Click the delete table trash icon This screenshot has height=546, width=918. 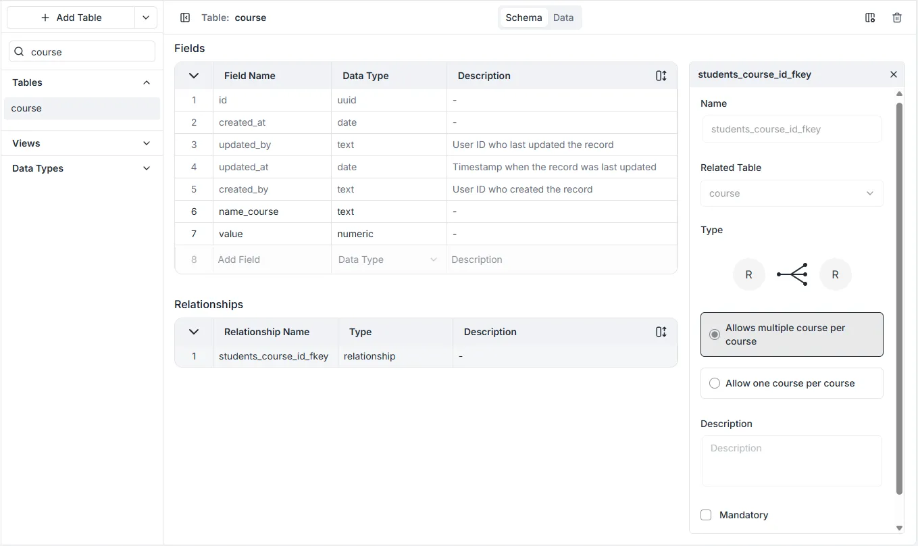click(x=896, y=18)
